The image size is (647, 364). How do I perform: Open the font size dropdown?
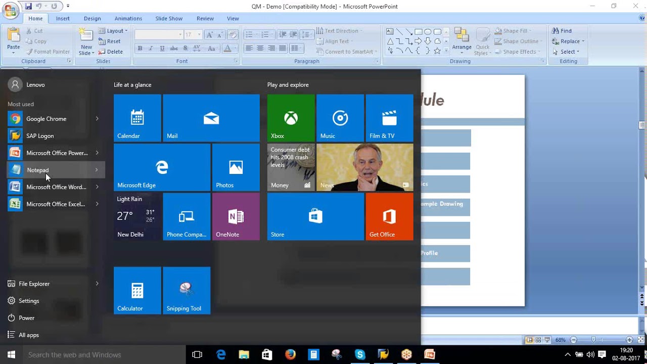click(x=199, y=34)
